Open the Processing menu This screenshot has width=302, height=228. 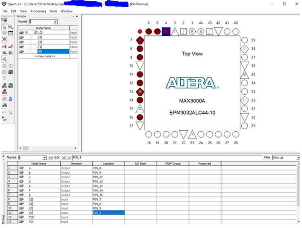(x=38, y=11)
